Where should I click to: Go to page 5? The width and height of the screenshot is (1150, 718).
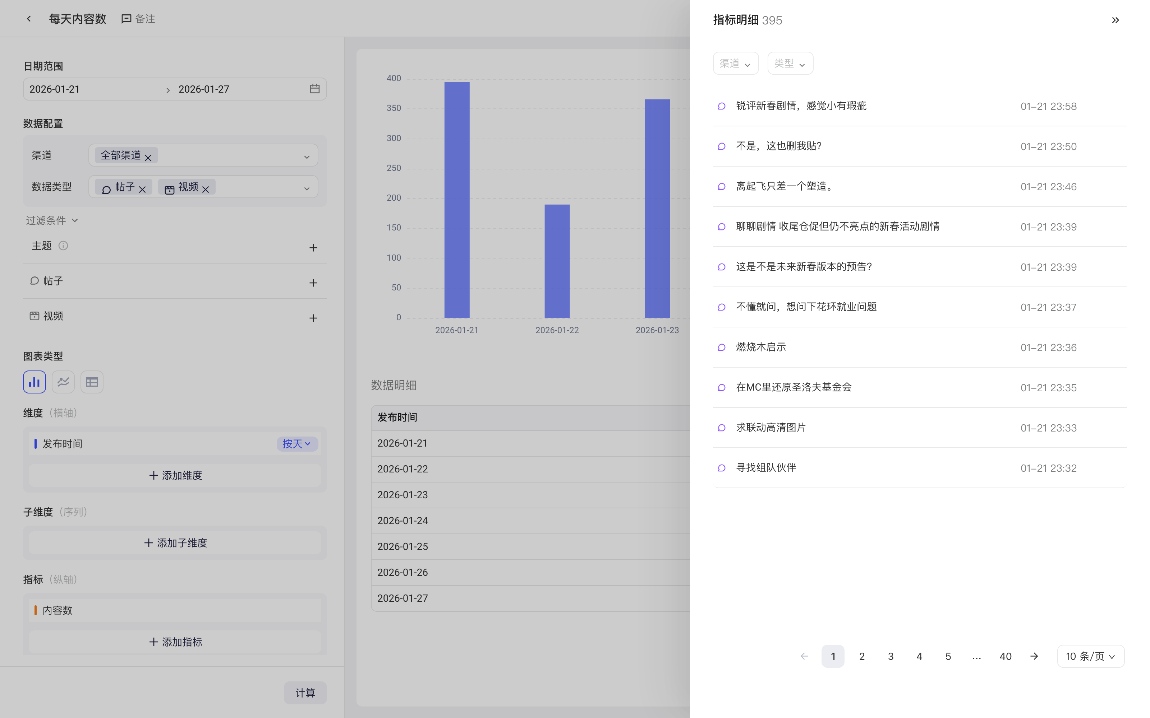[x=948, y=656]
